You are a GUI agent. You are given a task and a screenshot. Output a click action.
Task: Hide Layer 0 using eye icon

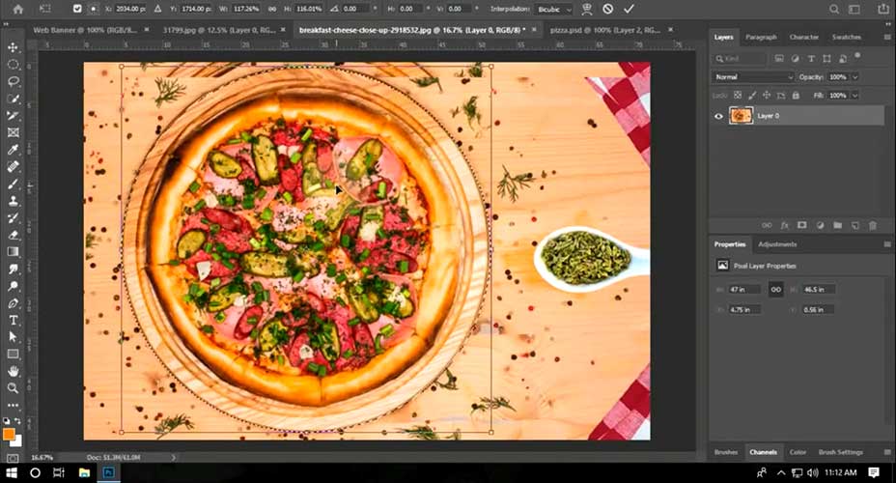click(x=718, y=116)
